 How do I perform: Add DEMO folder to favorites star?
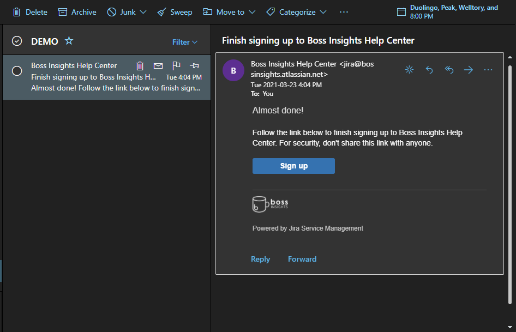[69, 41]
